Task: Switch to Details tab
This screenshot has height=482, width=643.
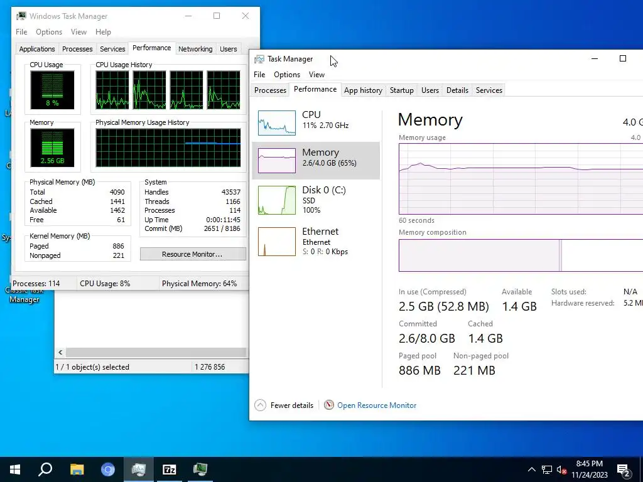Action: coord(457,90)
